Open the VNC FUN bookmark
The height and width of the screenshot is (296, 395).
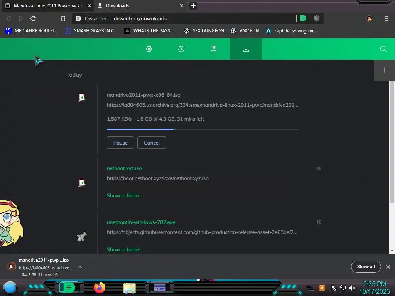pyautogui.click(x=245, y=31)
